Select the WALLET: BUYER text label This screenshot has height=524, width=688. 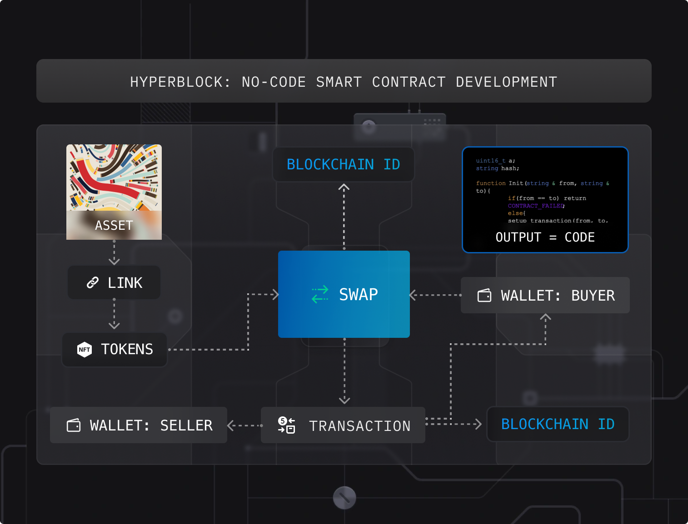558,296
